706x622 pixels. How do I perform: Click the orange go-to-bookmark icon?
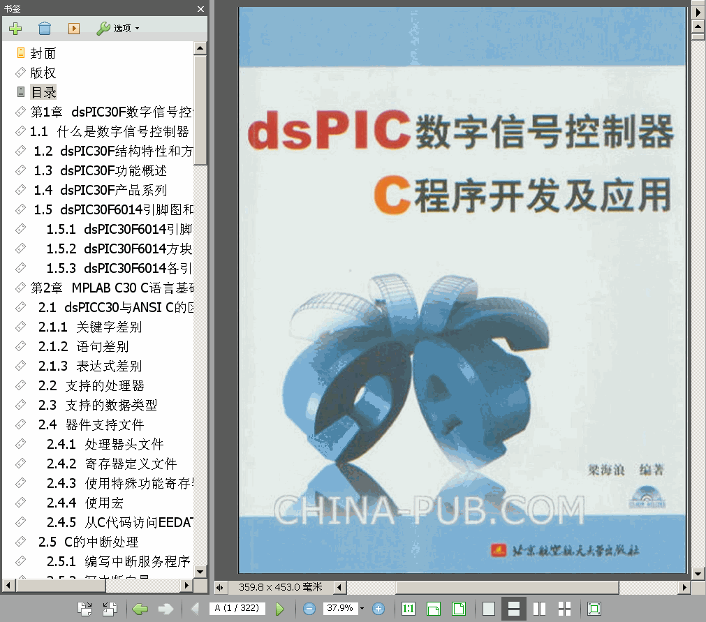coord(73,29)
